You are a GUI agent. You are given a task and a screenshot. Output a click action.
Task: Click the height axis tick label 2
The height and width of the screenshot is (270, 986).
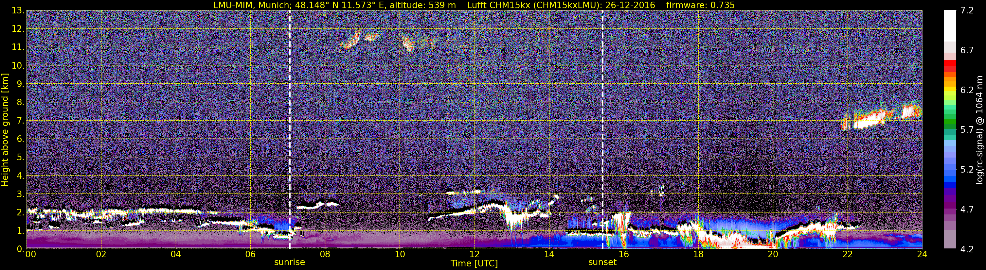[x=20, y=213]
